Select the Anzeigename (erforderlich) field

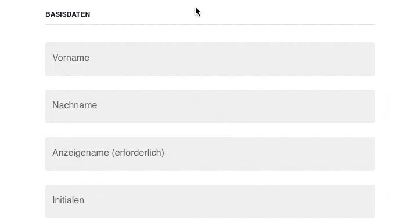coord(210,154)
